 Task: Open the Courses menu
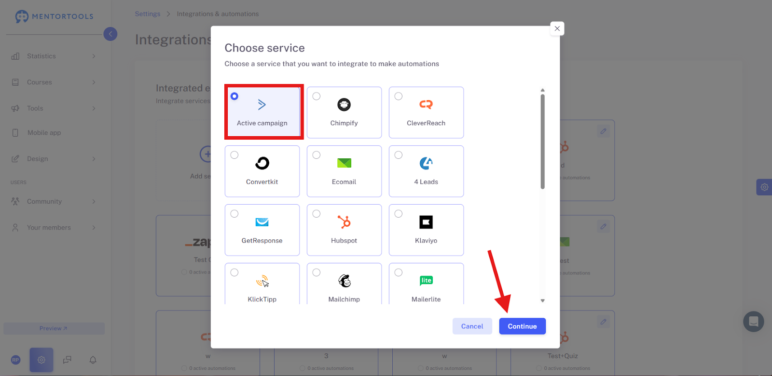[x=53, y=82]
